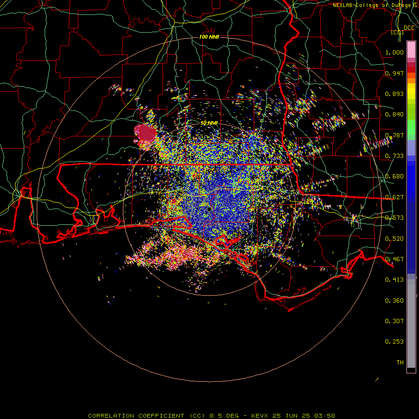Click the 0.787 legend value

point(394,135)
